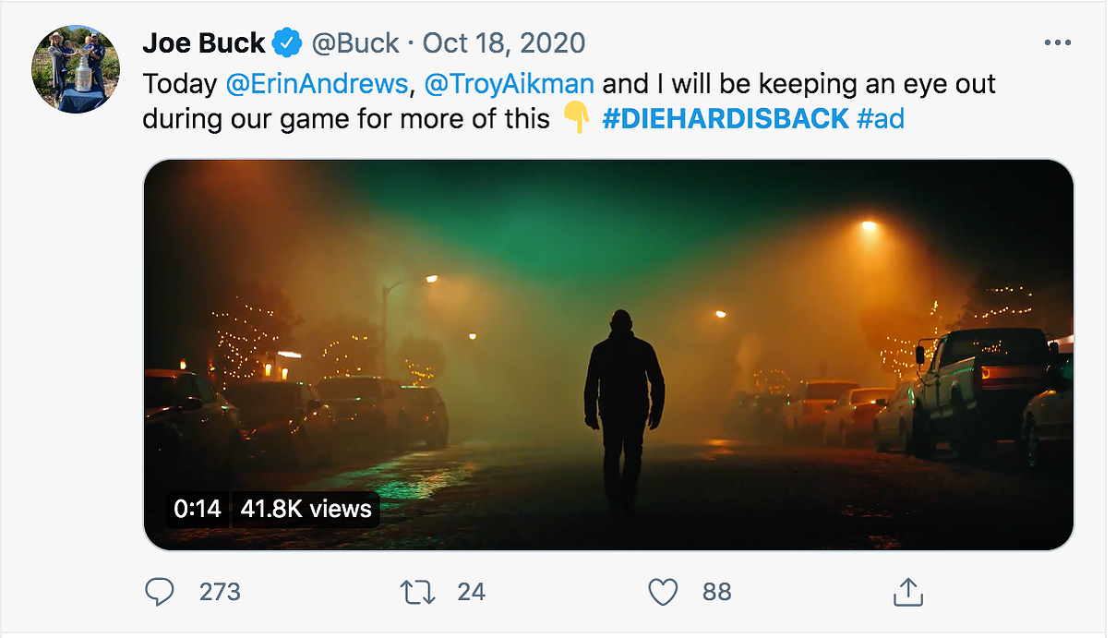The image size is (1116, 638).
Task: Like the tweet with the heart icon
Action: (x=663, y=592)
